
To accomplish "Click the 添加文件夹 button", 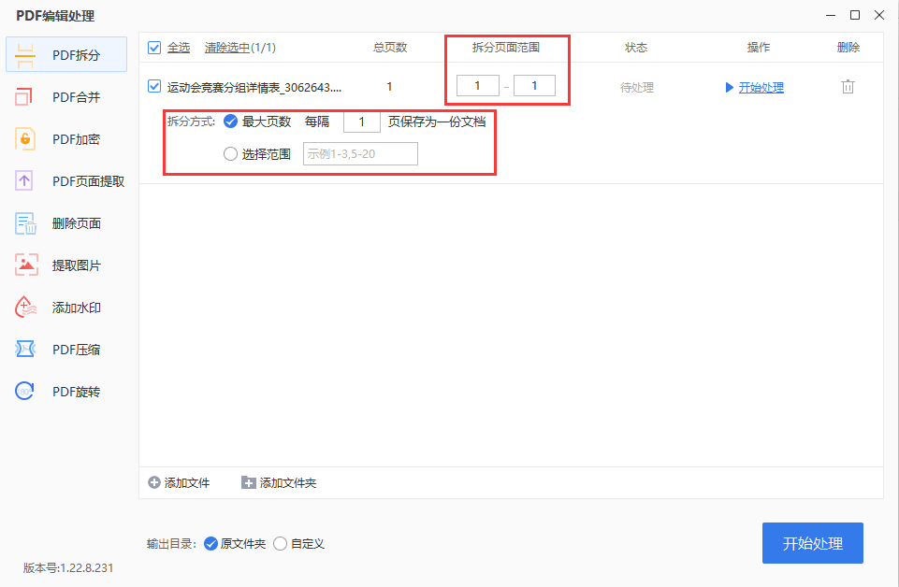I will coord(279,482).
